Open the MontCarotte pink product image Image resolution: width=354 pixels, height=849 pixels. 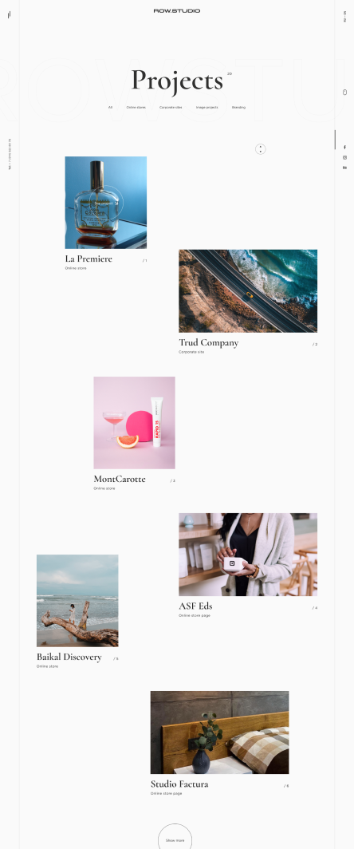(x=134, y=423)
